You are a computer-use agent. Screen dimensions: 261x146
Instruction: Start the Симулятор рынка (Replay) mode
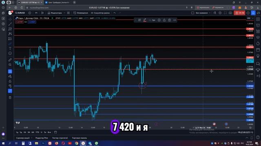100,13
